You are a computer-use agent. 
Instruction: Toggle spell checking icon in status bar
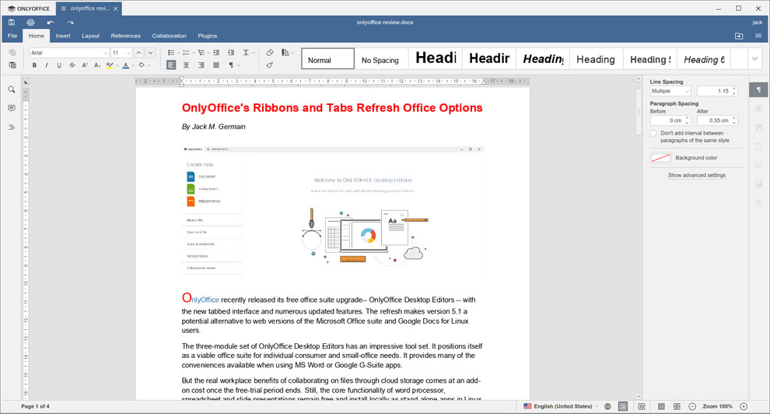coord(623,407)
